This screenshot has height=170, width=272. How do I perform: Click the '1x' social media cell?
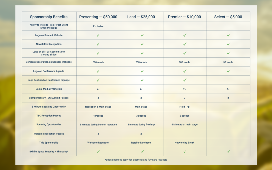coord(228,89)
